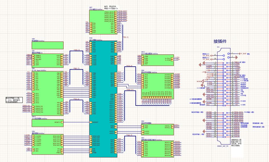
Task: Select the SB6 high-side switch module block
Action: point(157,86)
